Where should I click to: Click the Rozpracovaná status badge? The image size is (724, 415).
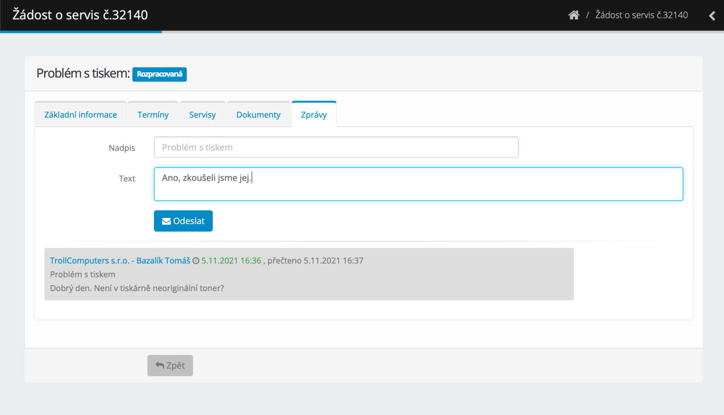tap(159, 74)
